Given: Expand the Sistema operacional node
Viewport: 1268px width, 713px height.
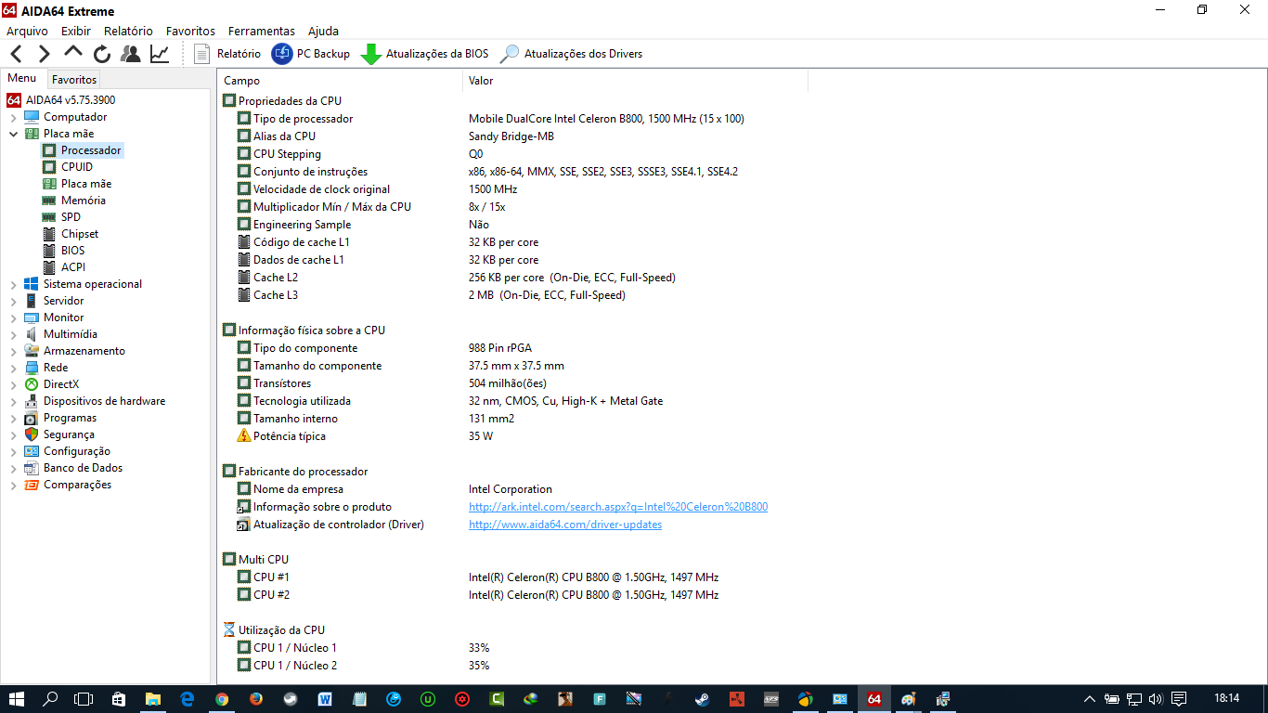Looking at the screenshot, I should 14,284.
